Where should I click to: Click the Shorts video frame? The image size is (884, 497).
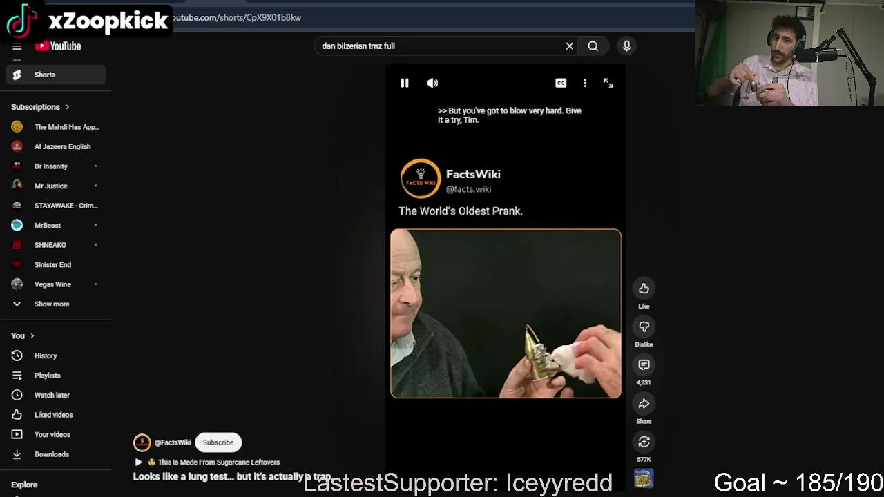[506, 313]
